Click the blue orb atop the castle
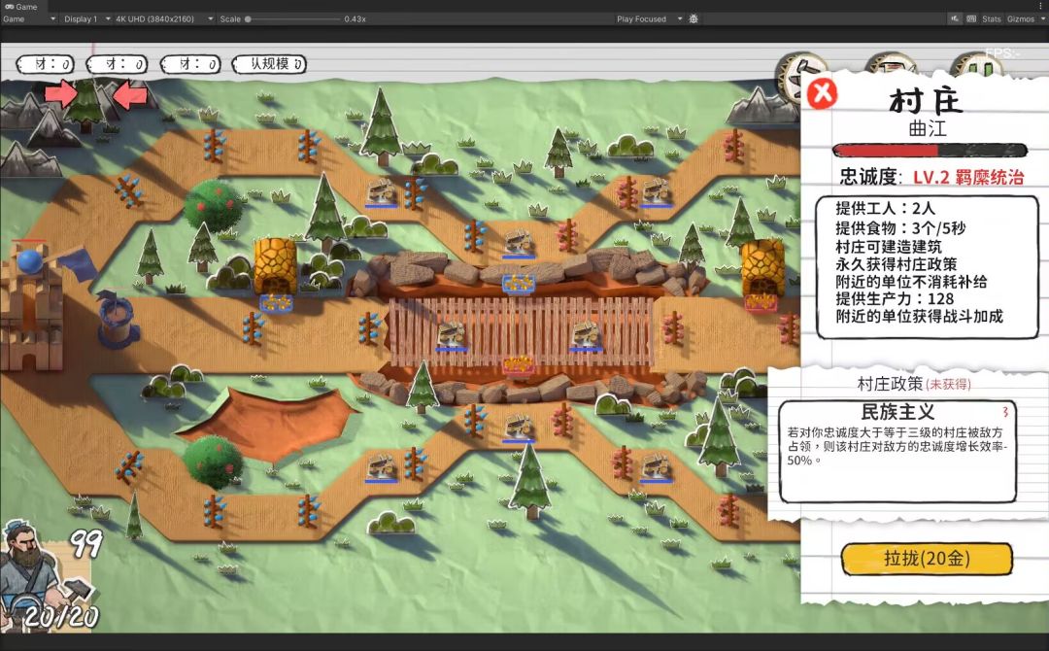Image resolution: width=1049 pixels, height=651 pixels. tap(29, 261)
